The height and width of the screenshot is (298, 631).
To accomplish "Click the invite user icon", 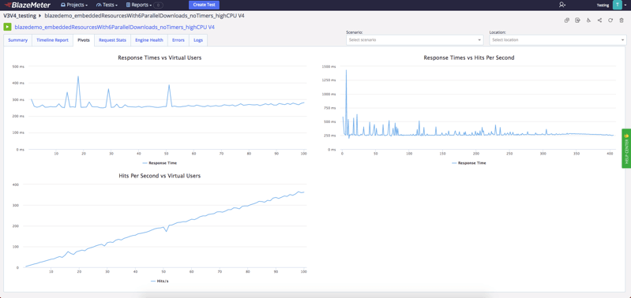I will (x=562, y=5).
